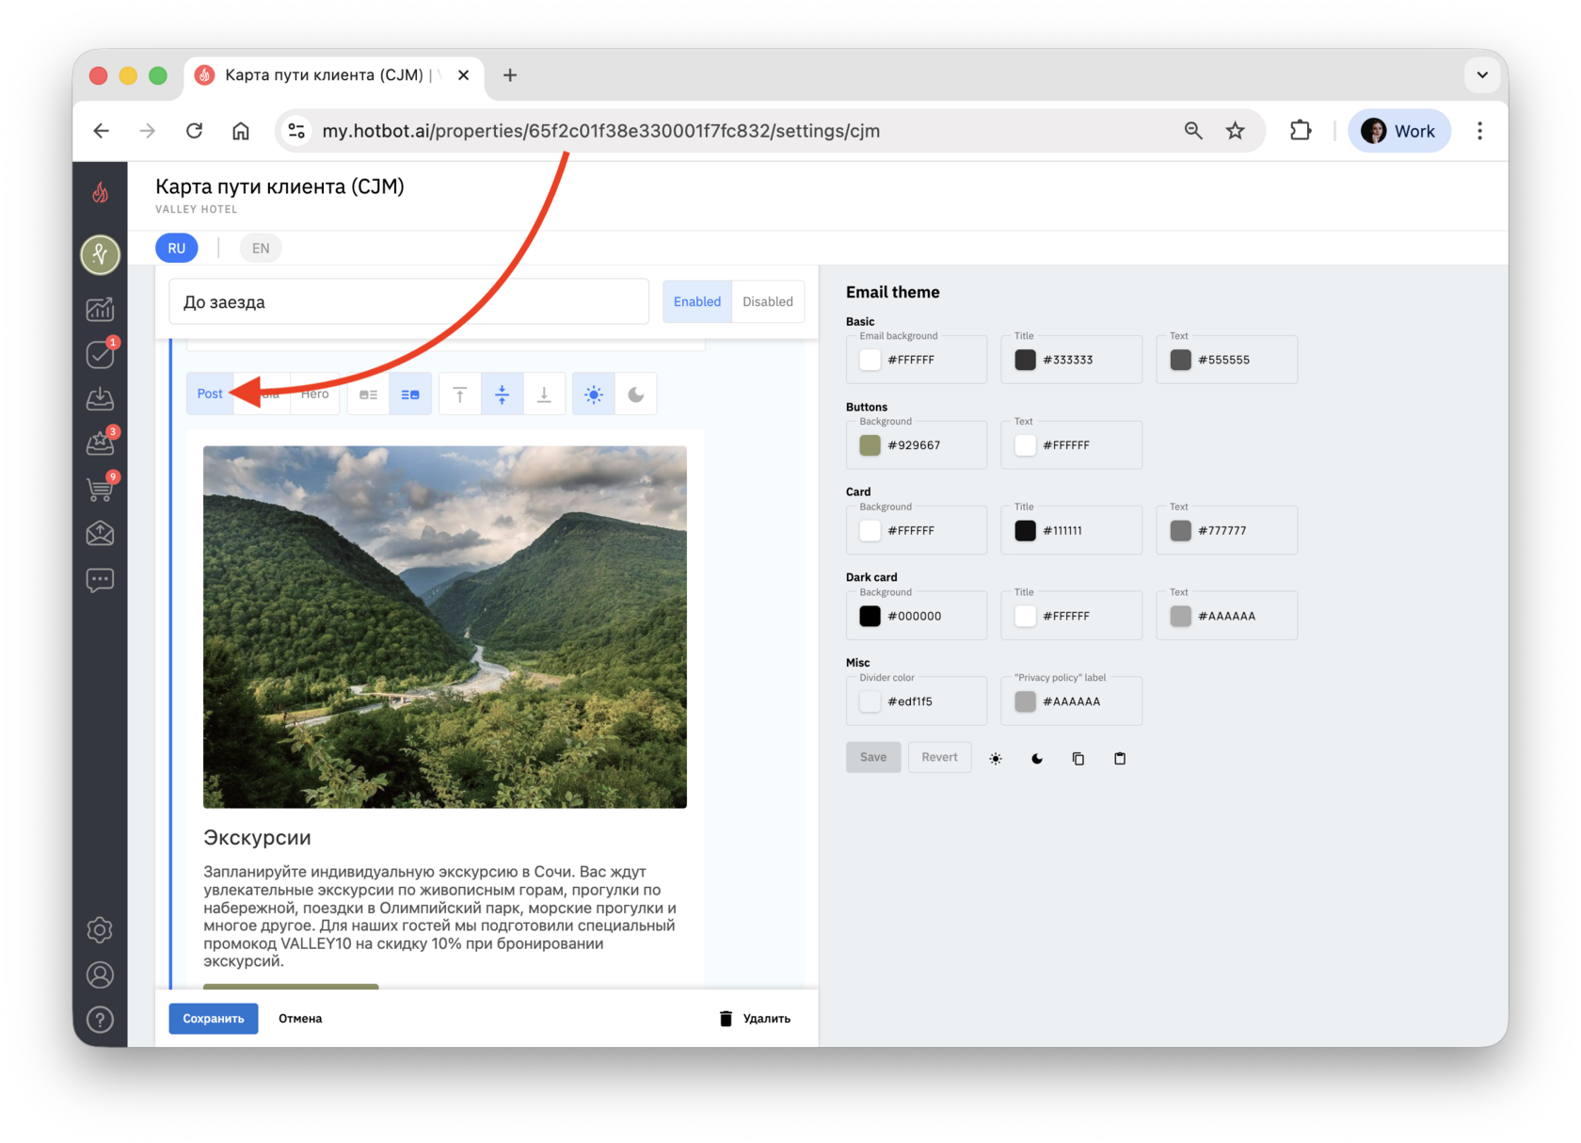Click the До заезда name field
The height and width of the screenshot is (1143, 1581).
409,302
